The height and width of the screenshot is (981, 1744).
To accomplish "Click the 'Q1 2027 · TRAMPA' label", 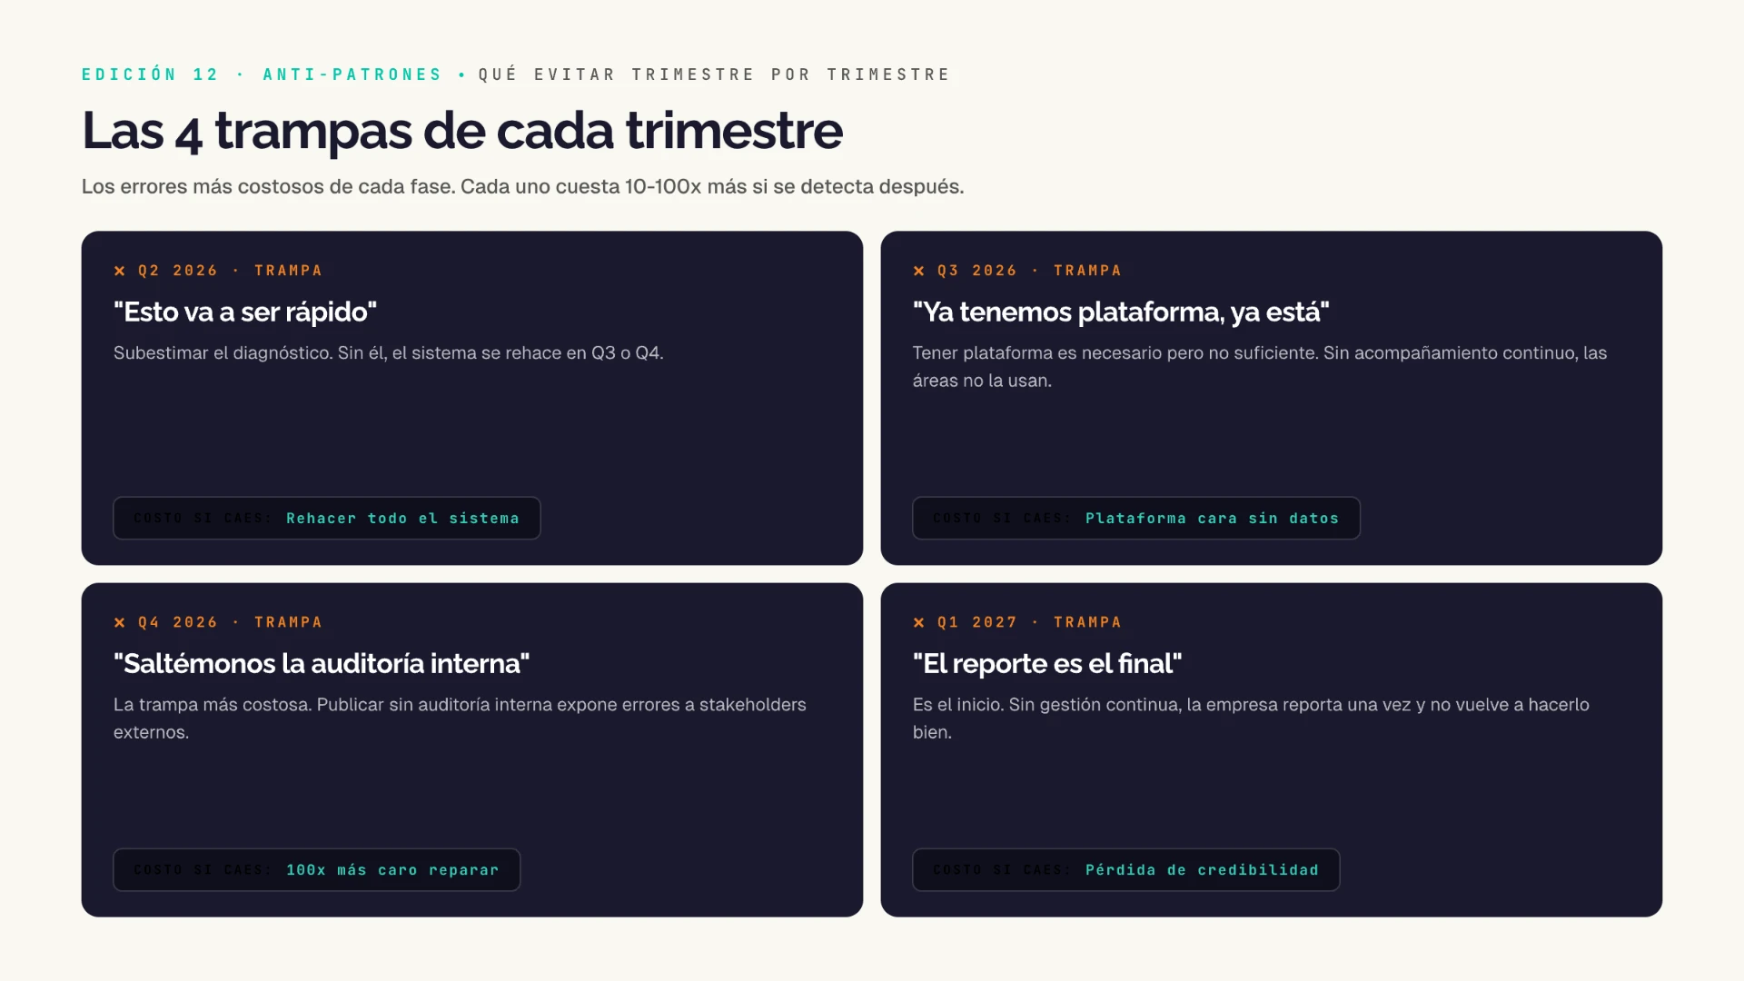I will (1029, 622).
